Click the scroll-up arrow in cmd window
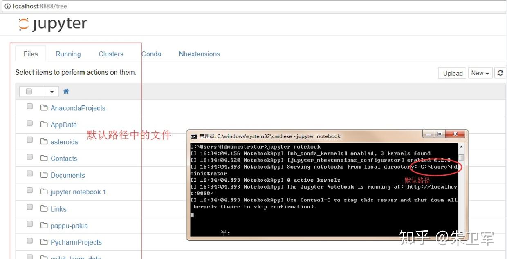Image resolution: width=507 pixels, height=259 pixels. [462, 146]
